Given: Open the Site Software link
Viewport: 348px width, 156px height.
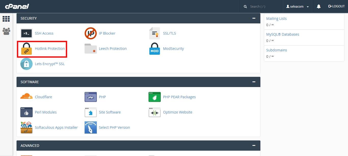Looking at the screenshot, I should point(110,112).
